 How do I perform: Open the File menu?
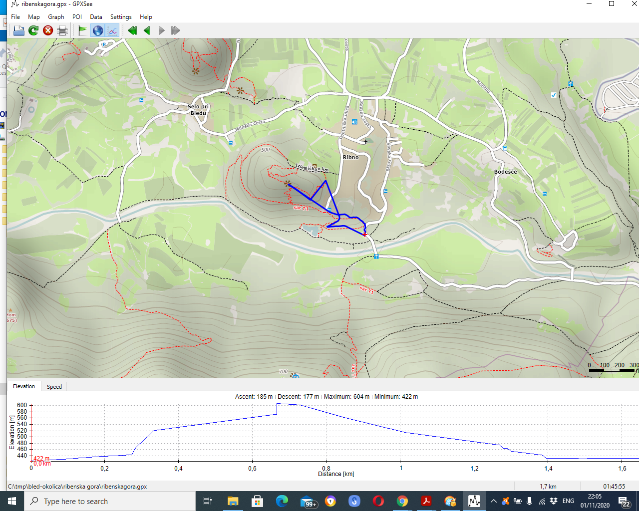pyautogui.click(x=15, y=17)
